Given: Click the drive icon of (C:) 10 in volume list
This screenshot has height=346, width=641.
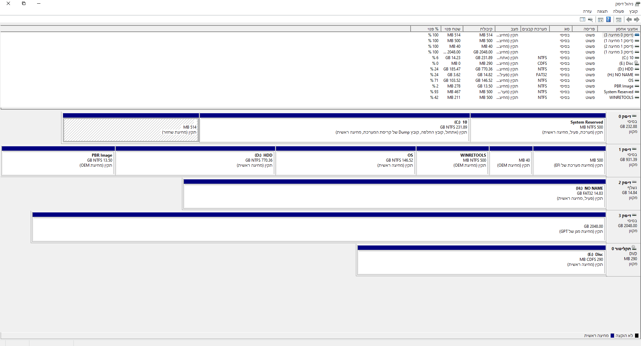Looking at the screenshot, I should point(637,58).
